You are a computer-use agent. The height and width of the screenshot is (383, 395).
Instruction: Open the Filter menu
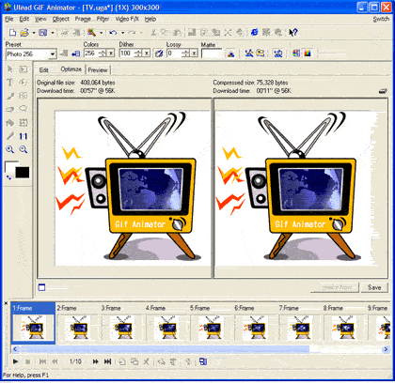(x=103, y=19)
